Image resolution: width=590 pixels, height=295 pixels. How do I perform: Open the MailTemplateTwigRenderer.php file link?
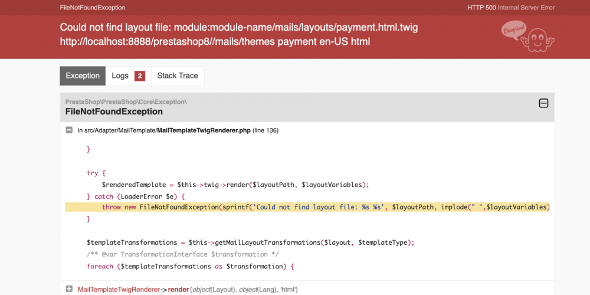(x=204, y=130)
